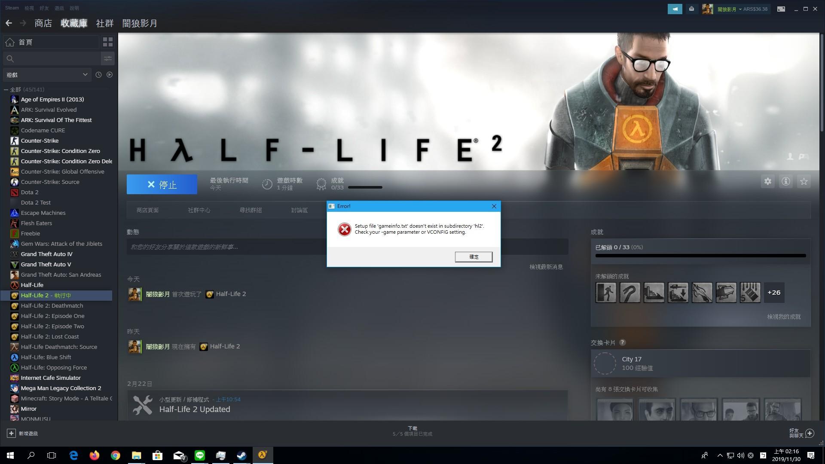Click the 確定 button to dismiss error
The image size is (825, 464).
[474, 256]
